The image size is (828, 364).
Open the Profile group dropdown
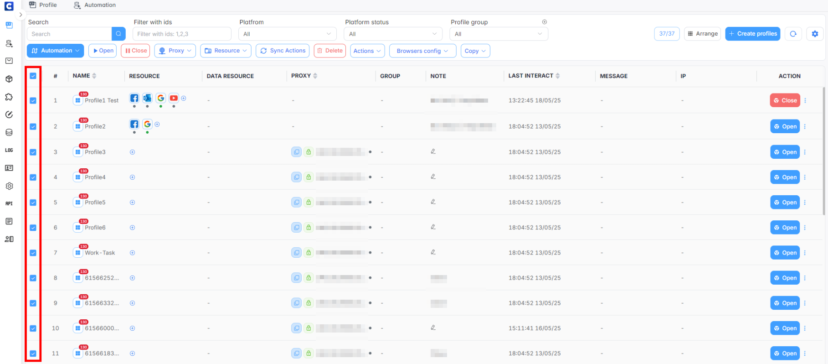pos(499,34)
